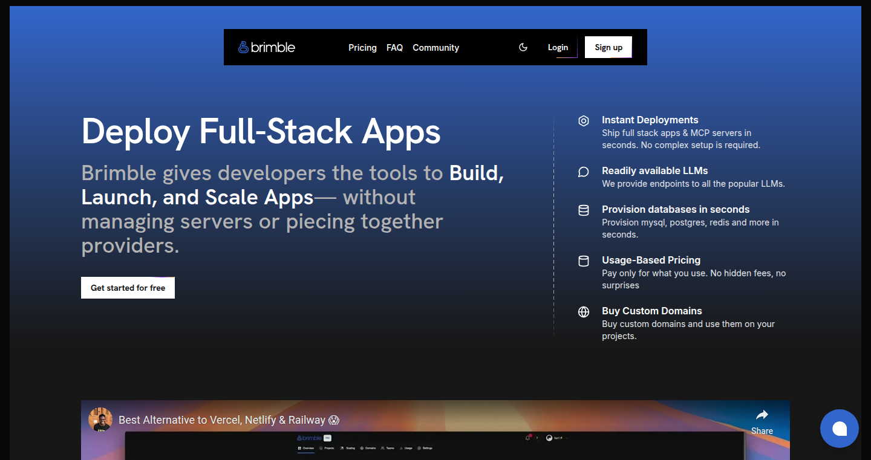871x460 pixels.
Task: Click Get started for free
Action: point(128,288)
